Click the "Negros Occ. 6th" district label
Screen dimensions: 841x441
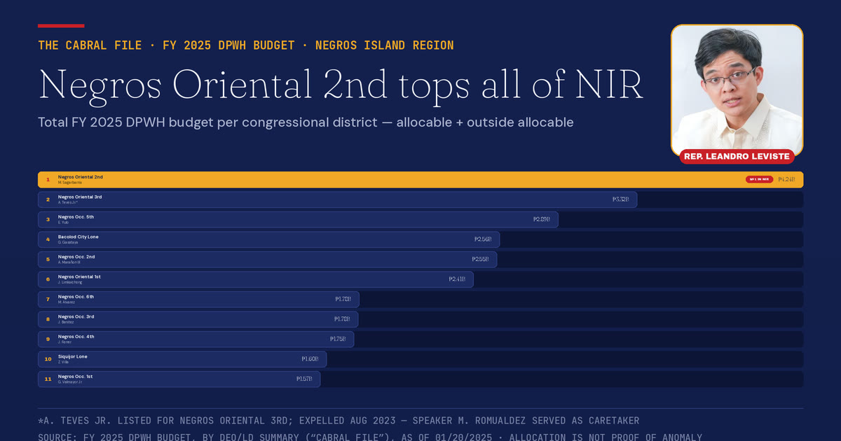click(76, 297)
